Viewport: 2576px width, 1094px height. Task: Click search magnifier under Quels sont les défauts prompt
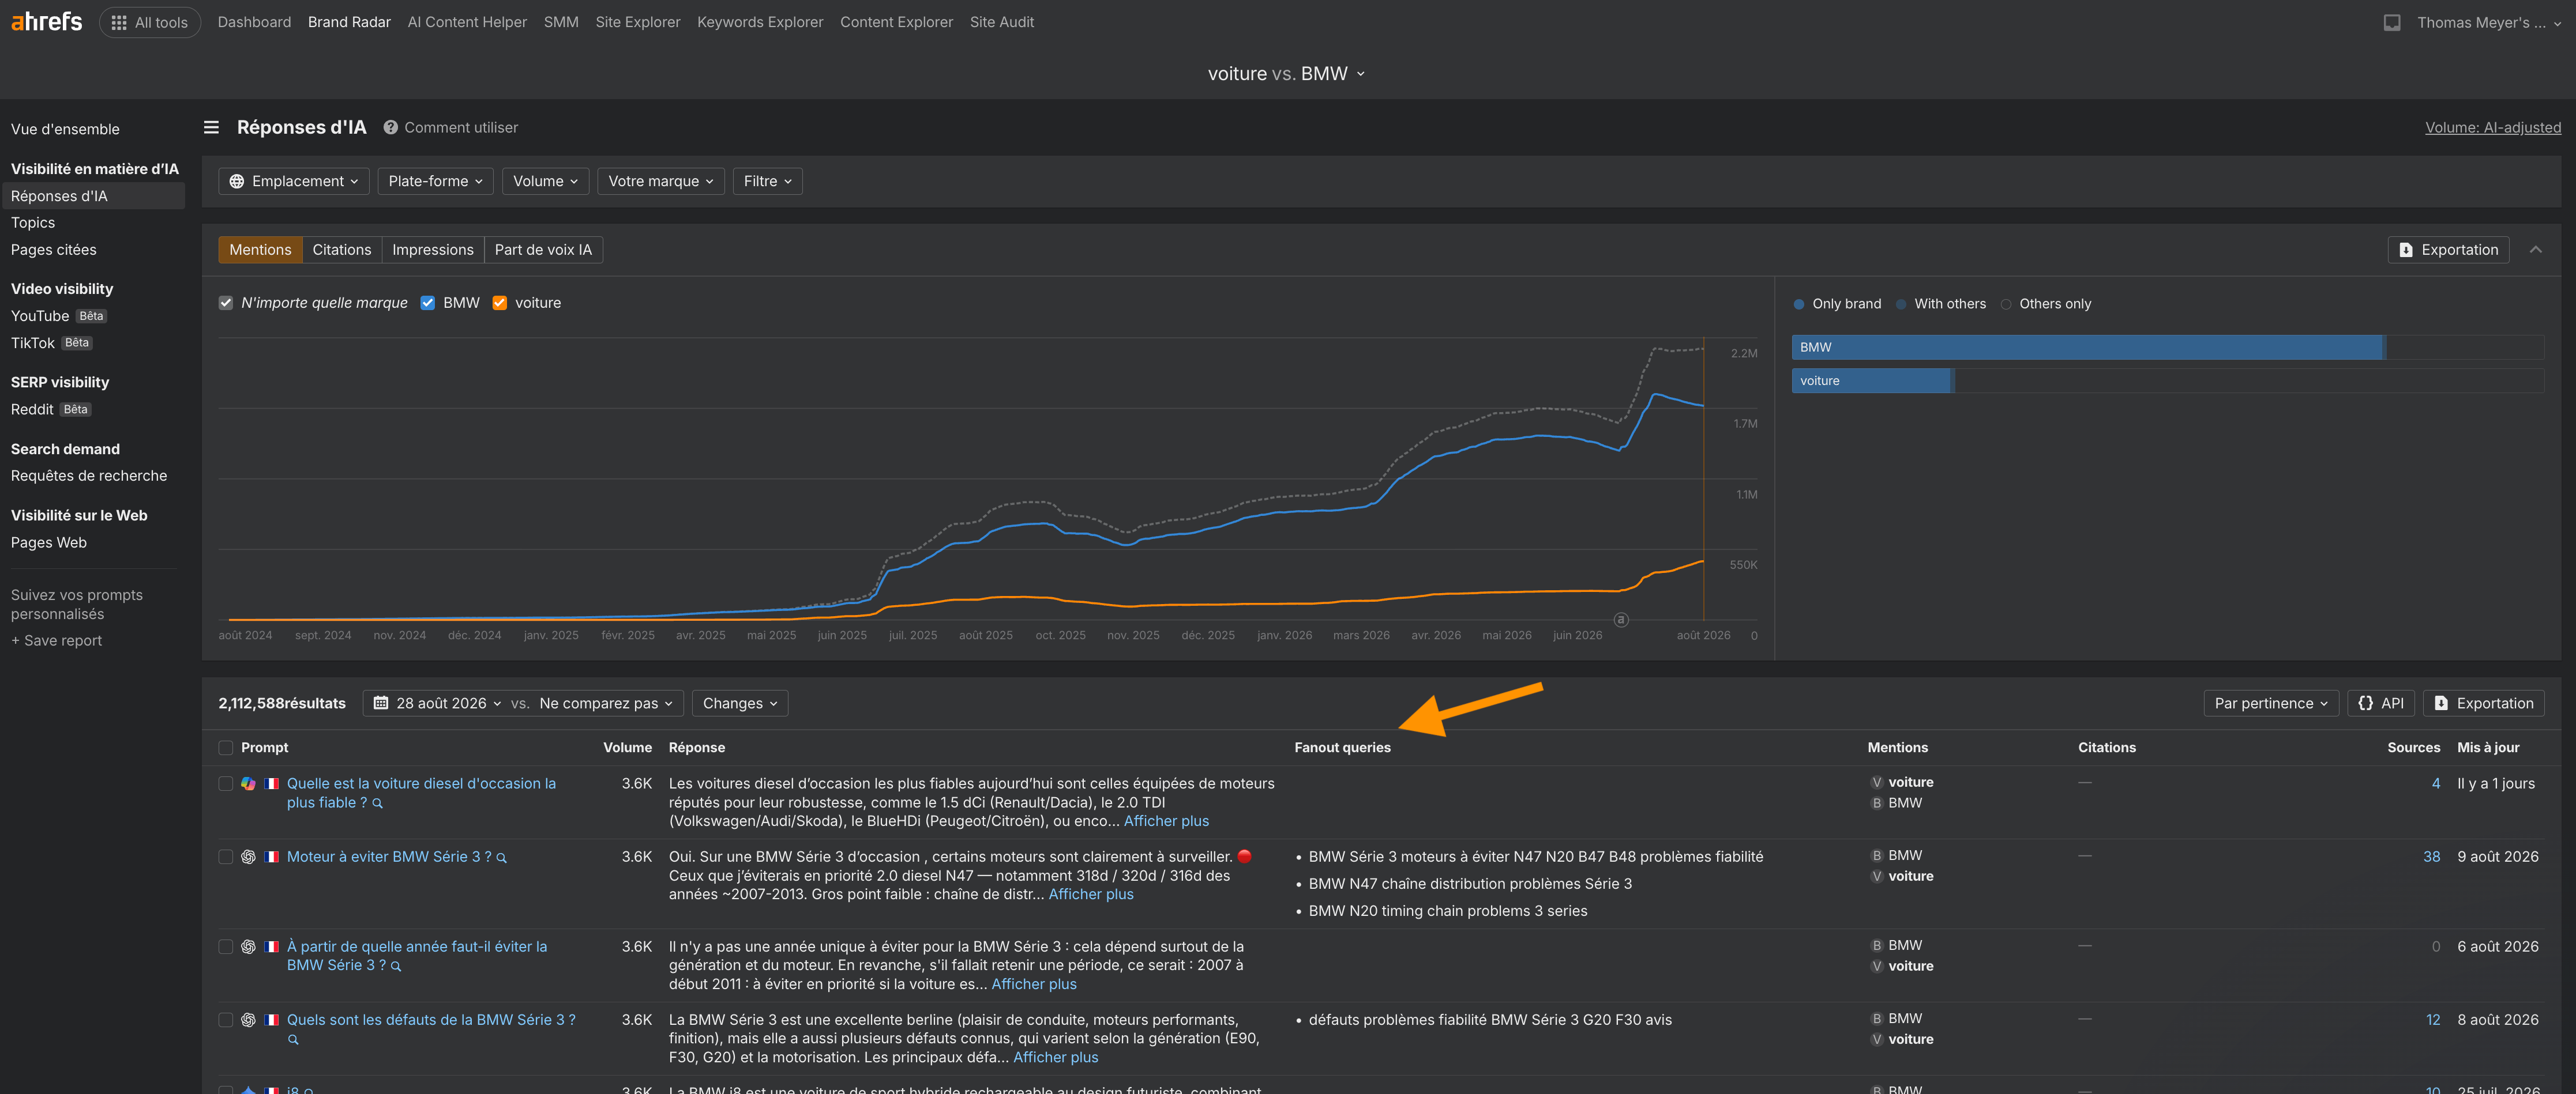pos(293,1039)
